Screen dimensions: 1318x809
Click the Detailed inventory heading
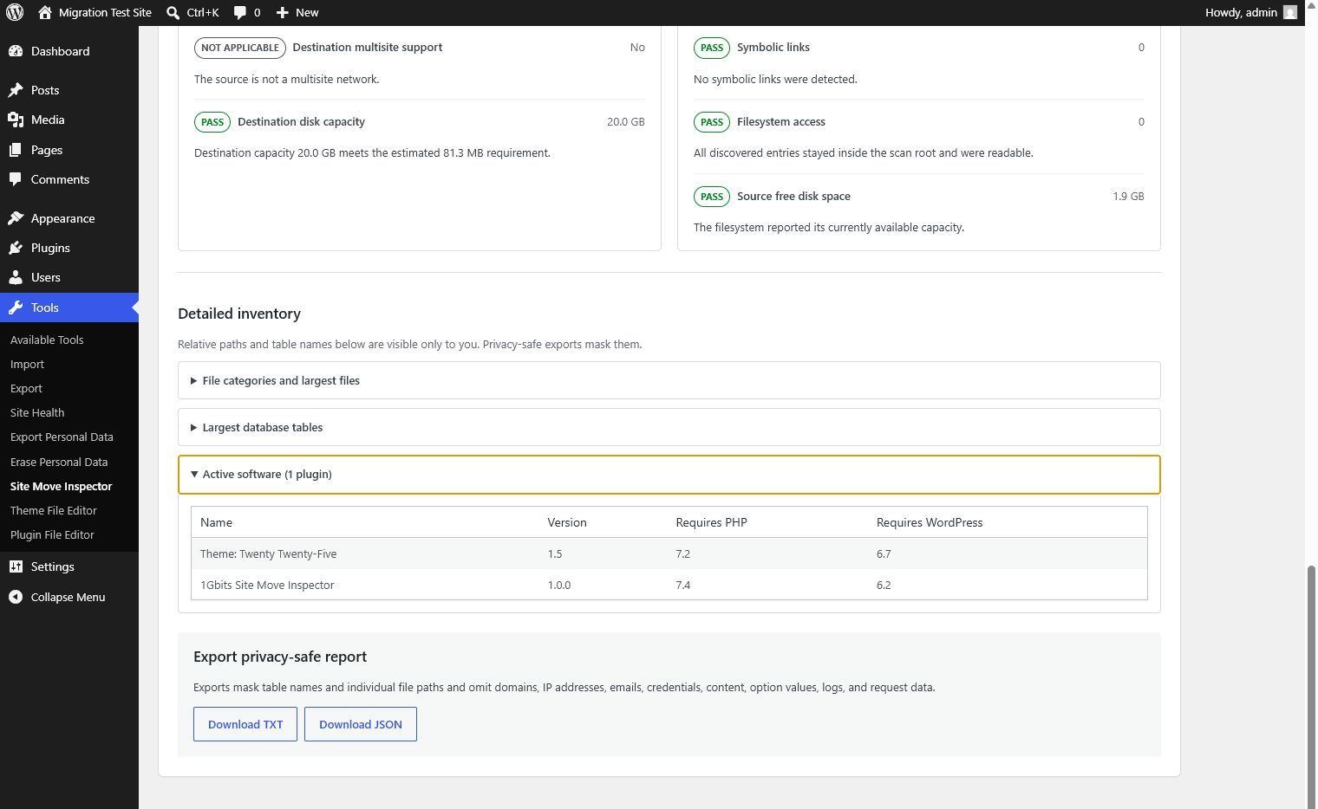click(239, 314)
